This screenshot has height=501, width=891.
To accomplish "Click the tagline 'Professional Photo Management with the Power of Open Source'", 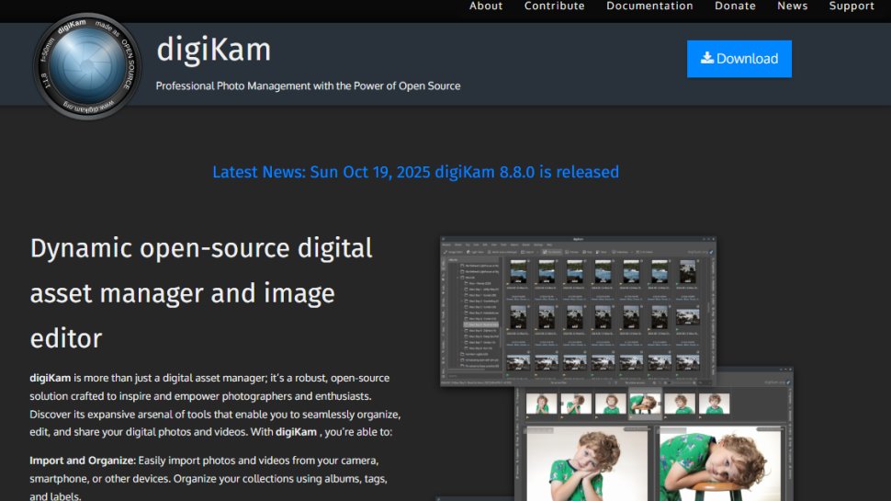I will (308, 85).
